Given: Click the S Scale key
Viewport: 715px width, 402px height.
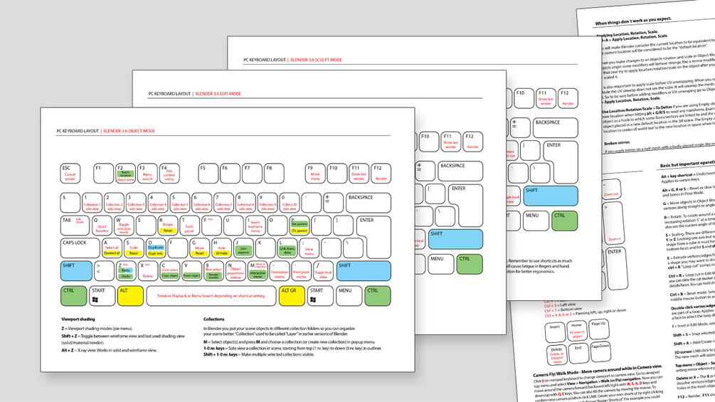Looking at the screenshot, I should click(x=134, y=248).
